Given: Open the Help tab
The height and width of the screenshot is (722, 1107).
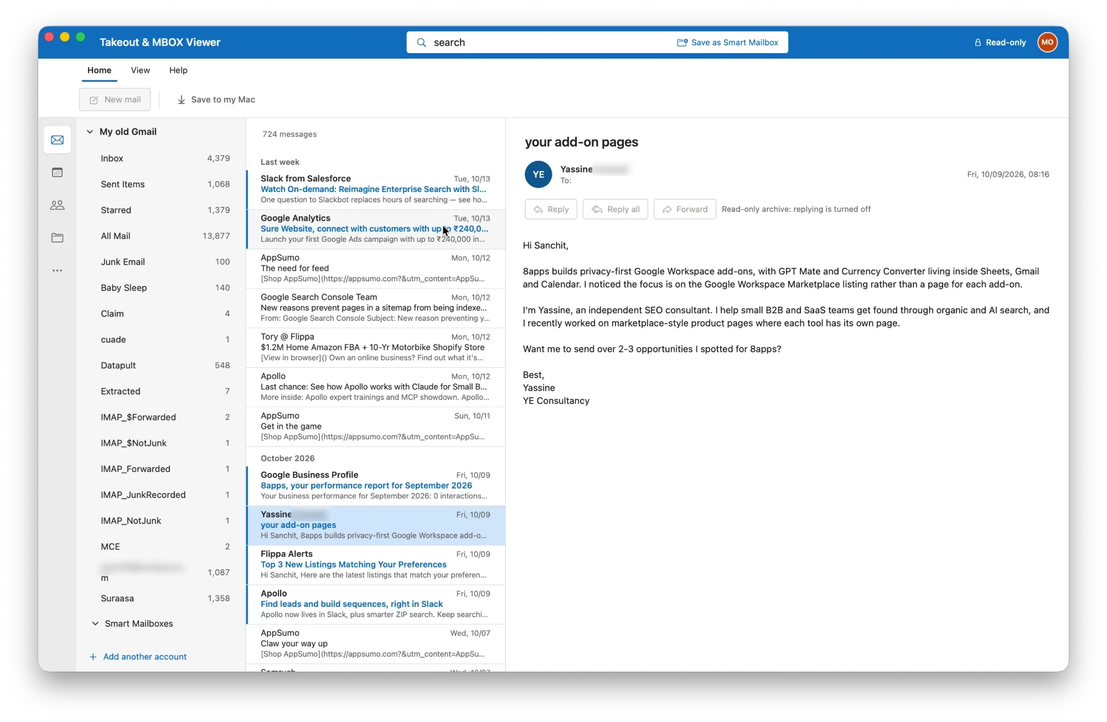Looking at the screenshot, I should coord(178,70).
